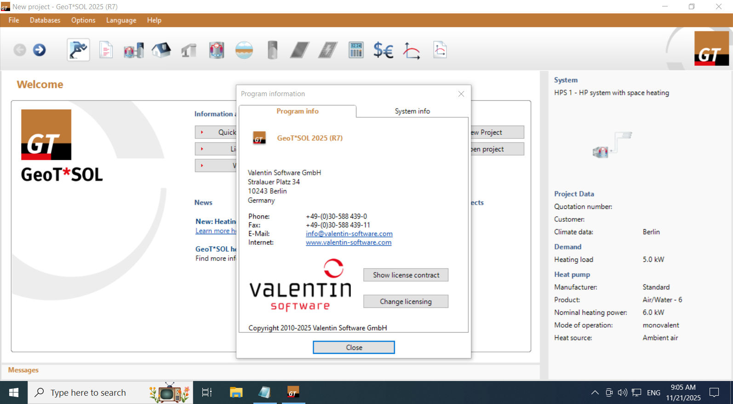
Task: Click the 'Ambient air' heat source value
Action: (x=660, y=338)
